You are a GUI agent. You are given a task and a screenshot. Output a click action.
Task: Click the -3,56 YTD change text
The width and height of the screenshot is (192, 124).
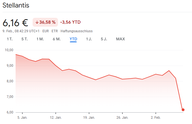click(70, 22)
